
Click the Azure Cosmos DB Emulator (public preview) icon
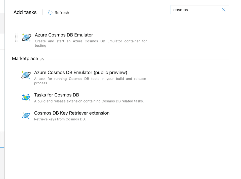26,75
